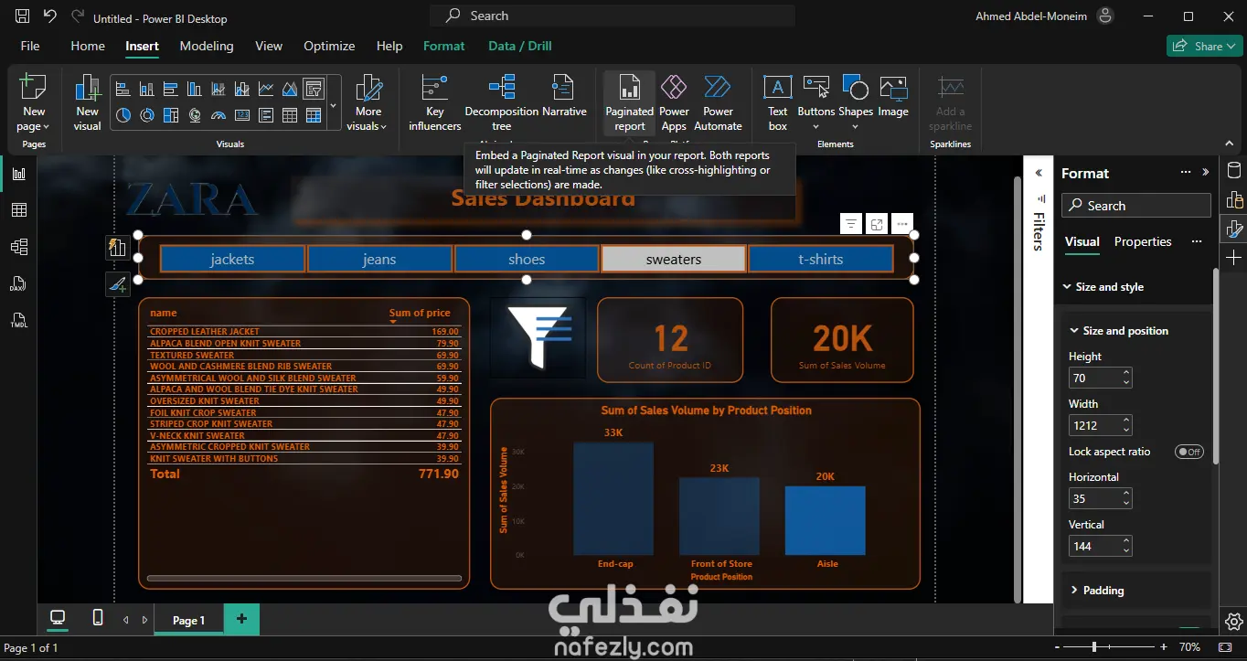Expand the visuals gallery arrow
The image size is (1247, 661).
pyautogui.click(x=334, y=105)
